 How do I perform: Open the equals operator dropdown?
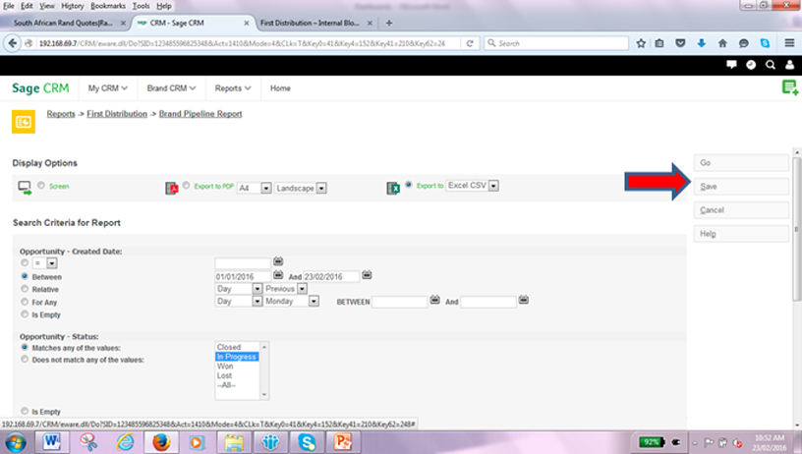pyautogui.click(x=44, y=263)
